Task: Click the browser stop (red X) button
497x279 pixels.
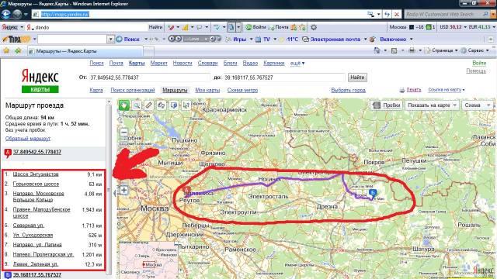Action: [397, 14]
